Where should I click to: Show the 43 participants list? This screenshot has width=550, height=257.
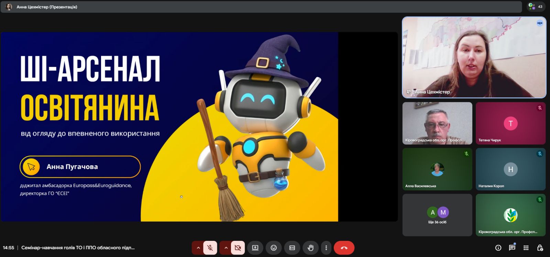click(536, 7)
